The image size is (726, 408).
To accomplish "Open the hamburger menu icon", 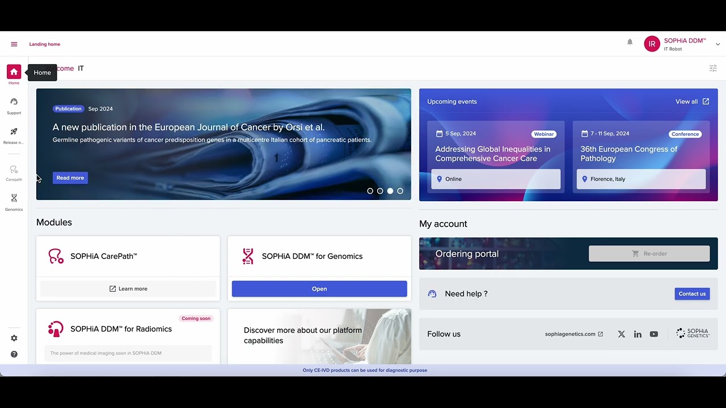I will (x=14, y=44).
